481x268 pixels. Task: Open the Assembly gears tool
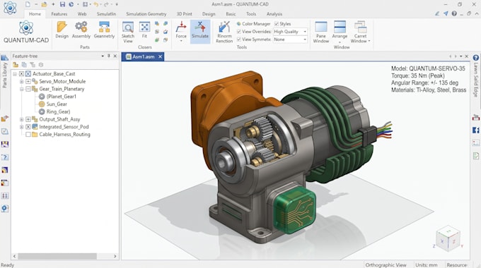[81, 30]
